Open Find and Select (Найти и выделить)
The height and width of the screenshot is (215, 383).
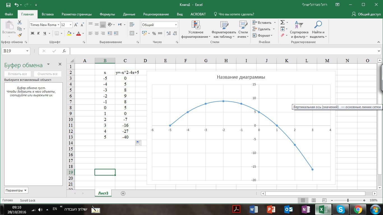pyautogui.click(x=317, y=30)
